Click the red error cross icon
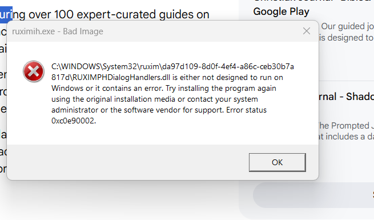The image size is (374, 220). [x=33, y=71]
